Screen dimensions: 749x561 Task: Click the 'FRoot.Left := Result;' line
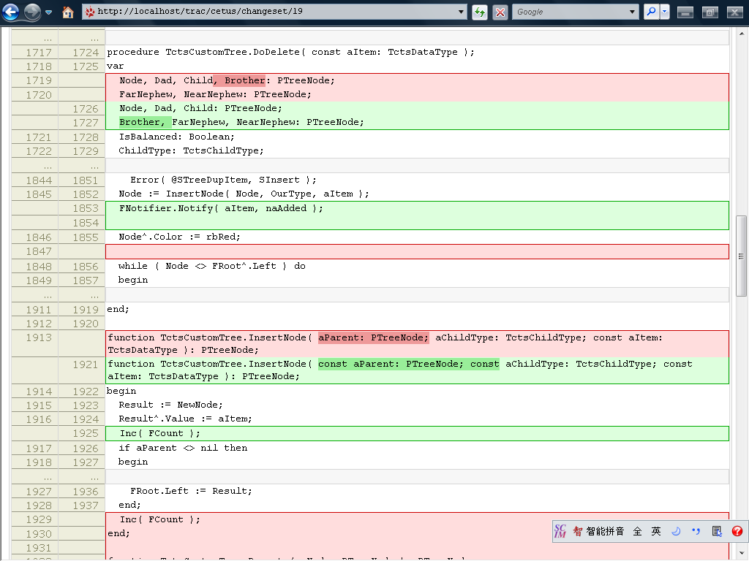click(191, 491)
